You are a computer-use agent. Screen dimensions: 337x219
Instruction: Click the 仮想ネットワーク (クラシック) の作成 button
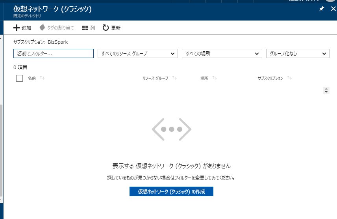[x=171, y=191]
